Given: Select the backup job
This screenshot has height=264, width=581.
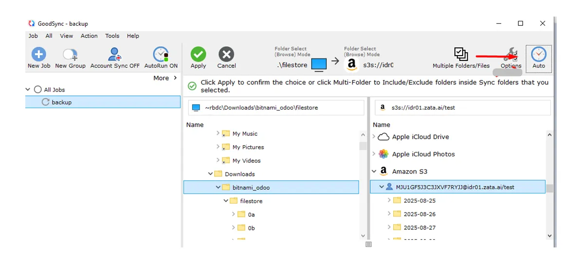Looking at the screenshot, I should pyautogui.click(x=103, y=102).
